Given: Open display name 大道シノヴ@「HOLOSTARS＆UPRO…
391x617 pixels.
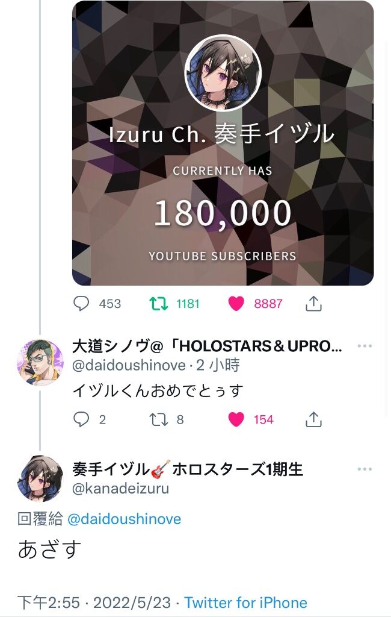Looking at the screenshot, I should [x=207, y=346].
